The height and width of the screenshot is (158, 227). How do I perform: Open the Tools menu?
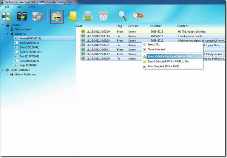[x=19, y=7]
